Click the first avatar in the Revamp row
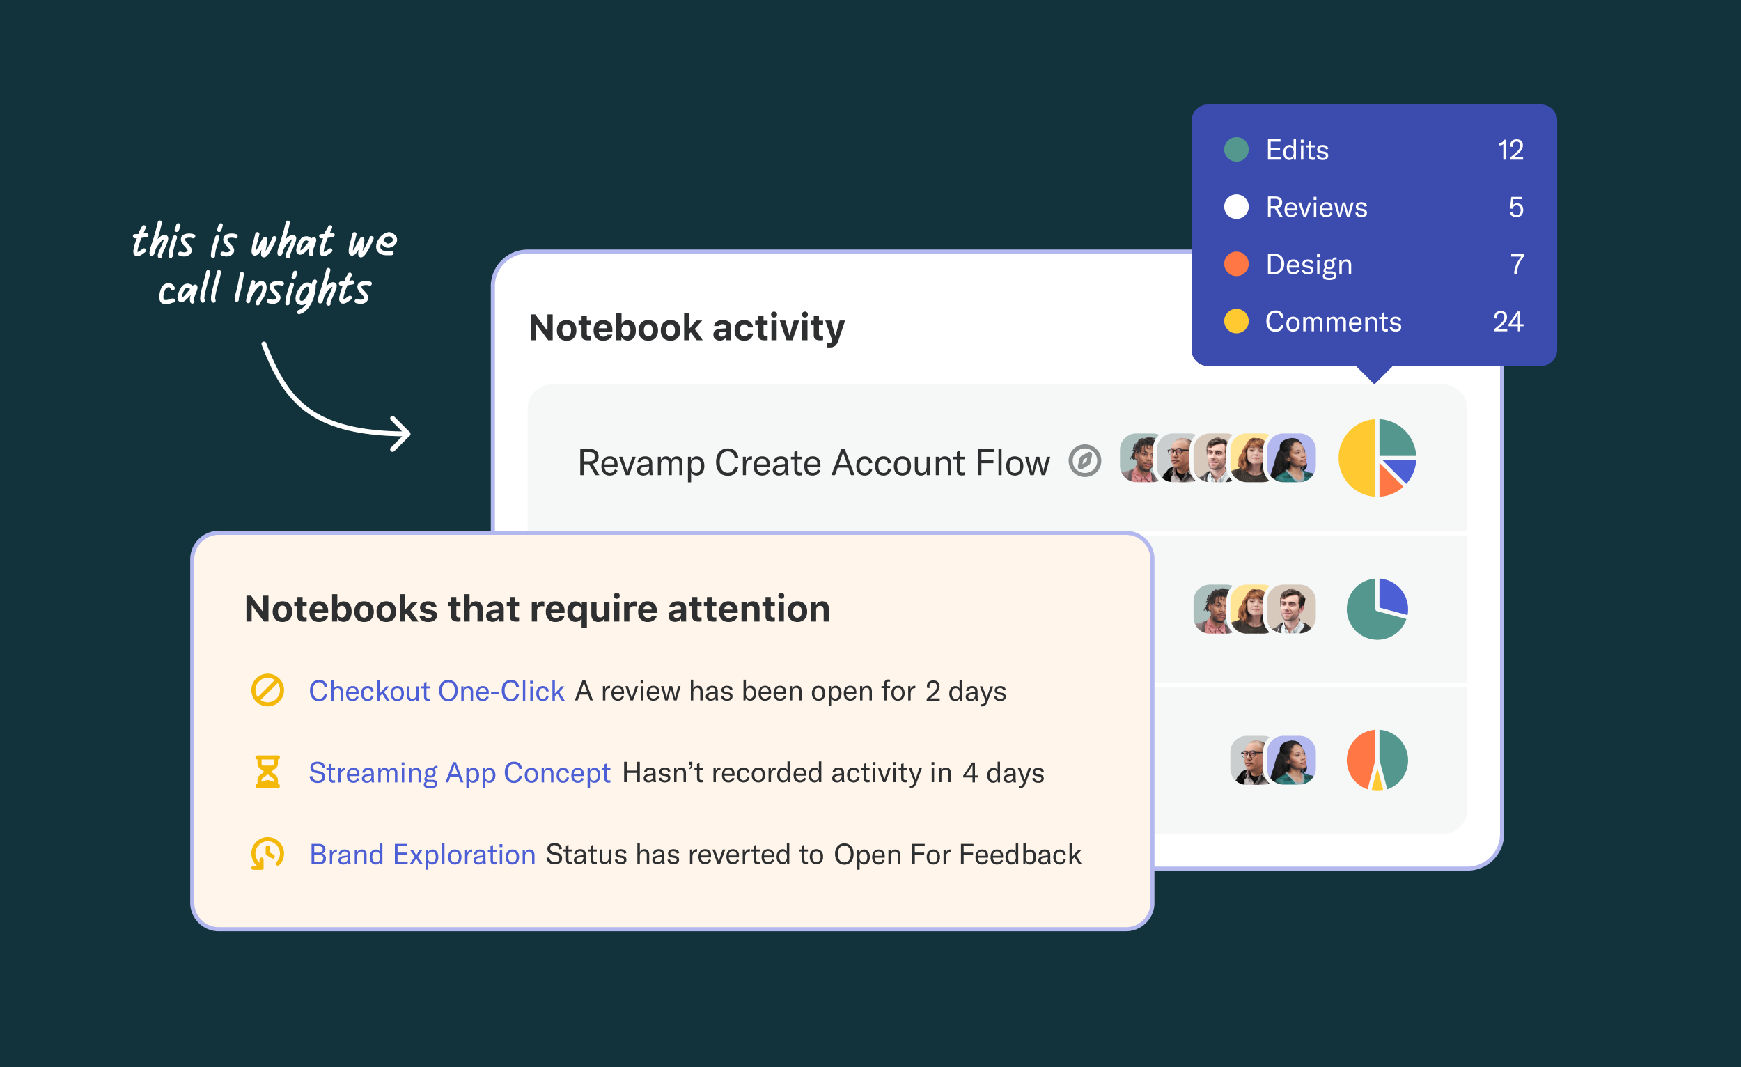1741x1067 pixels. coord(1139,458)
